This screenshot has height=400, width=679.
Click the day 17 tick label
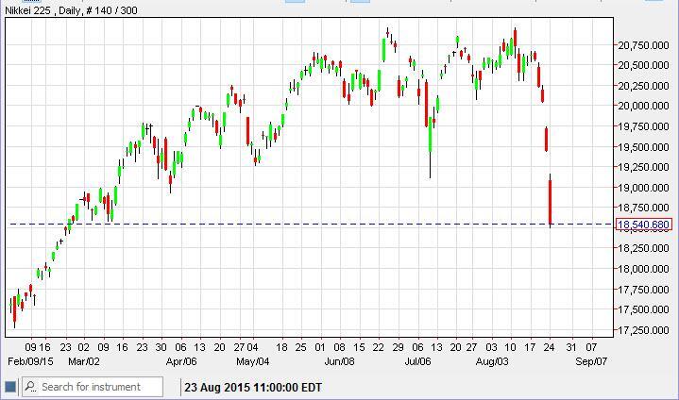pyautogui.click(x=530, y=347)
